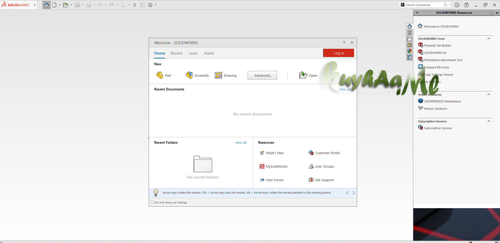Open the user login account icon

pyautogui.click(x=457, y=5)
